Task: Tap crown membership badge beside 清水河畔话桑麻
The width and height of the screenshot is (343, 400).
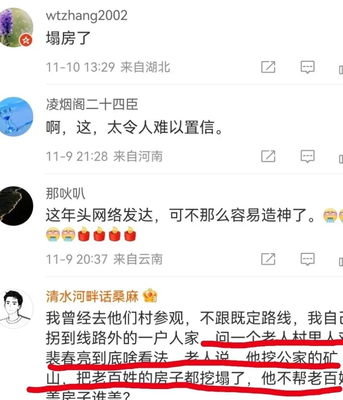Action: click(150, 295)
